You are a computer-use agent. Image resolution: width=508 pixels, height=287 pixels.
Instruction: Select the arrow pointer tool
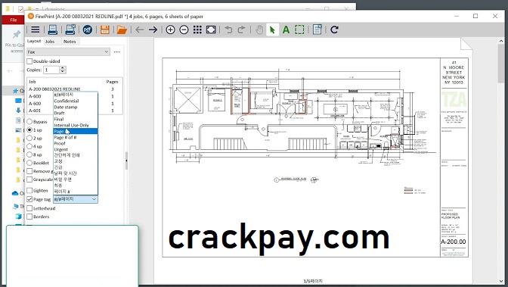click(x=272, y=30)
